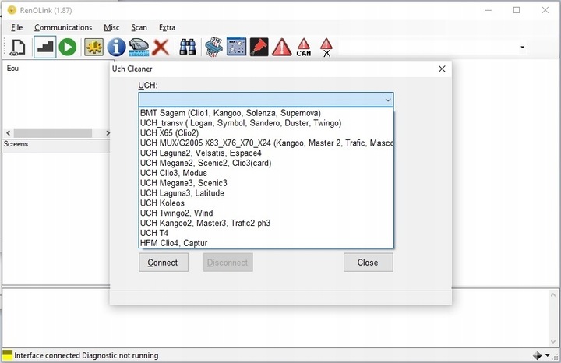Image resolution: width=561 pixels, height=363 pixels.
Task: Expand the UCH combo box arrow
Action: tap(388, 100)
